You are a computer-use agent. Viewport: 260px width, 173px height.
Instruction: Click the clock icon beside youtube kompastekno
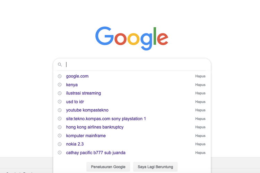[60, 110]
